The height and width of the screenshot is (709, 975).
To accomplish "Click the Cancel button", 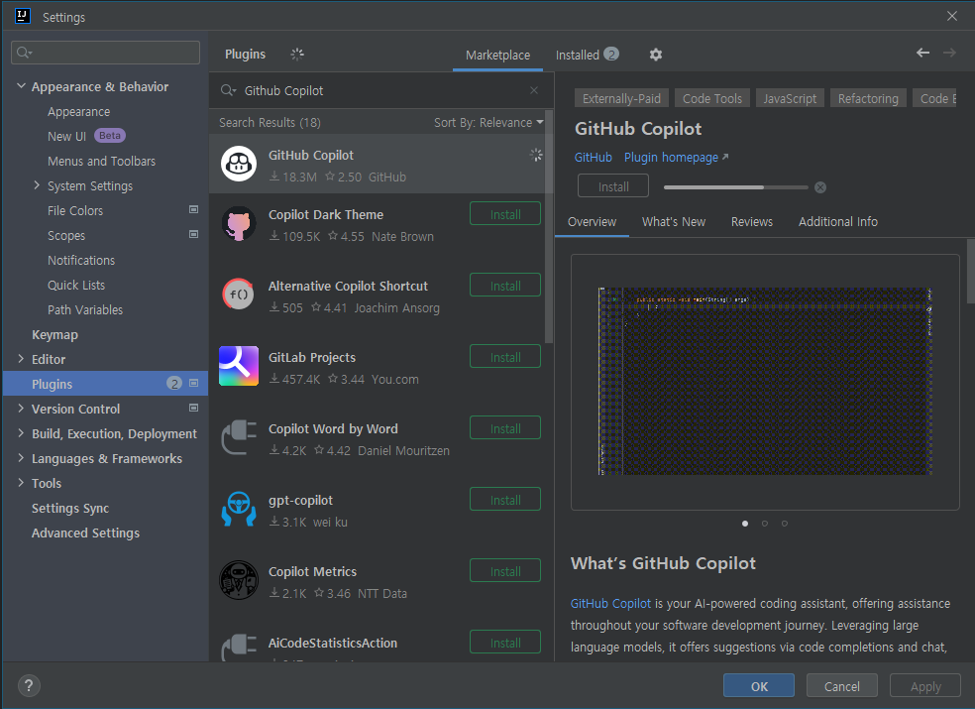I will [x=842, y=686].
